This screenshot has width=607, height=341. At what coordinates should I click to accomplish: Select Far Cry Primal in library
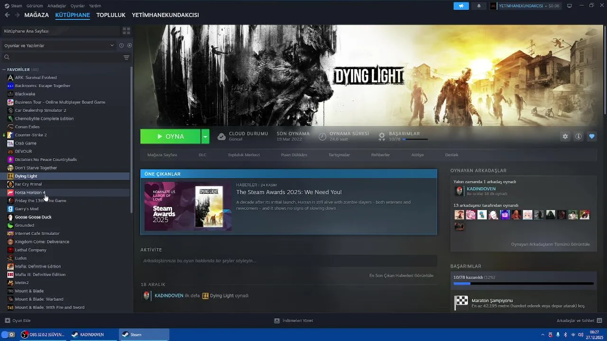(65, 184)
